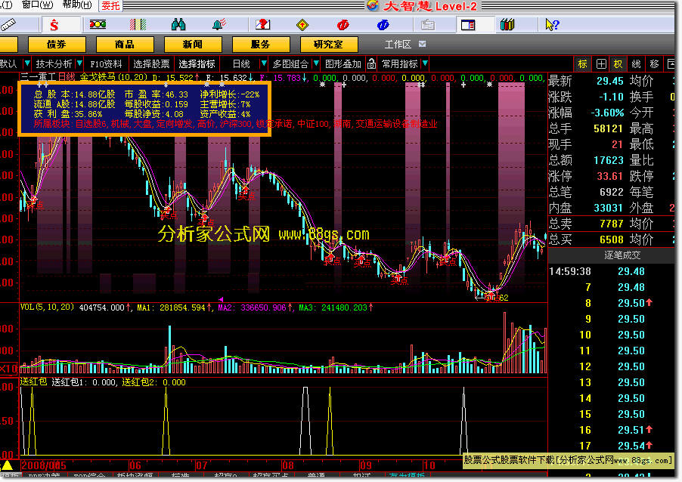Screen dimensions: 682x482
Task: Click the 送红包 indicator label
Action: tap(33, 382)
